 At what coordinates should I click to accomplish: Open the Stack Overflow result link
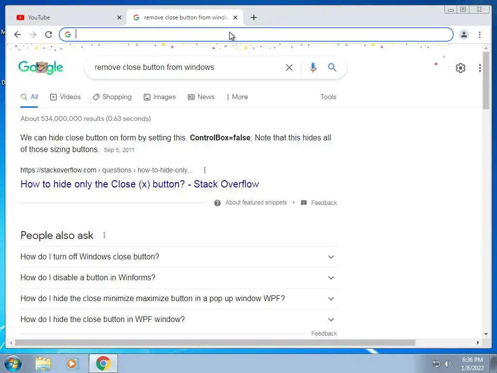point(140,184)
